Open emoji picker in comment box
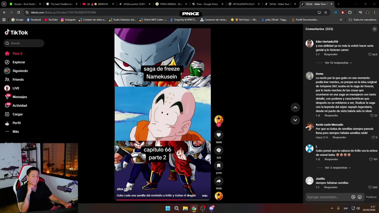 tap(360, 197)
